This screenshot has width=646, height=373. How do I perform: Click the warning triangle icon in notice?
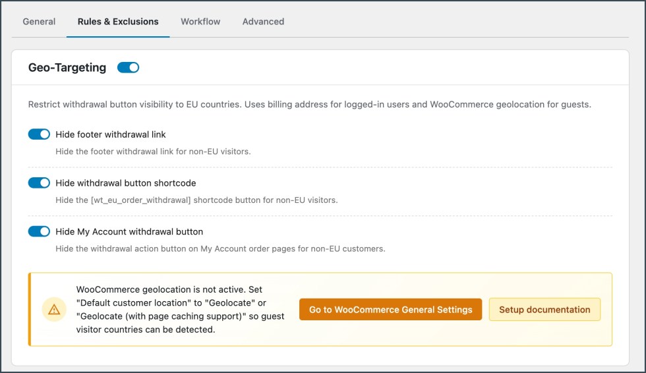click(x=54, y=310)
